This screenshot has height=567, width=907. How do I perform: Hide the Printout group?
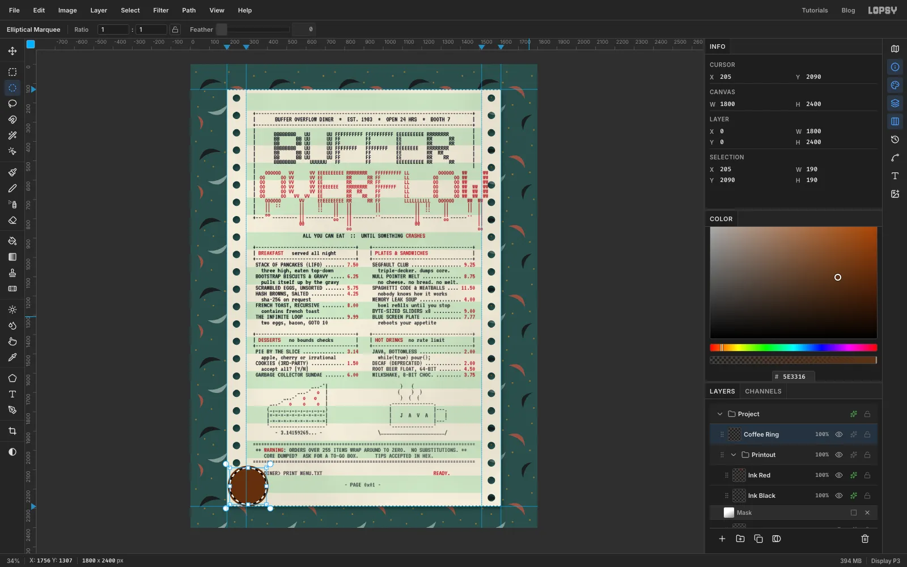click(839, 455)
